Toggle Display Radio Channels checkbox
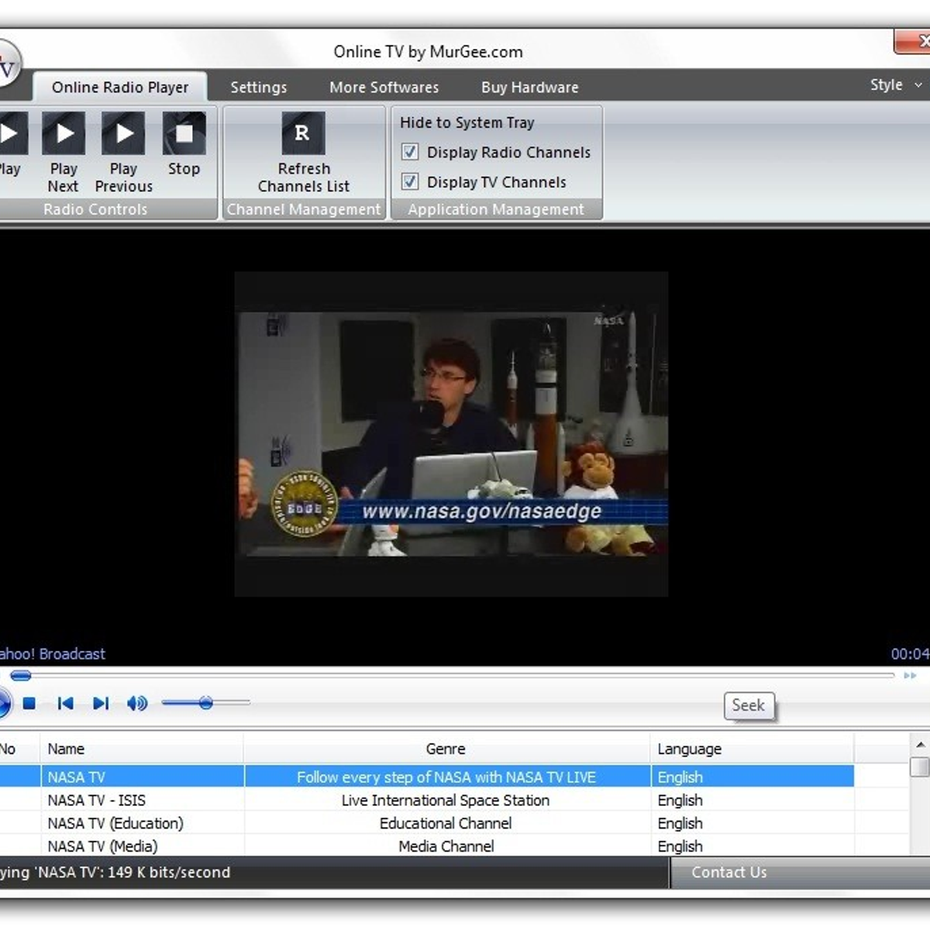 point(410,152)
